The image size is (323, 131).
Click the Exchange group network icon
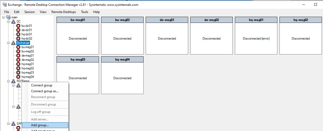(13, 43)
